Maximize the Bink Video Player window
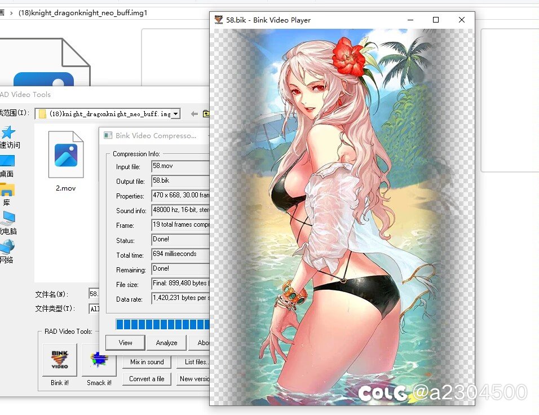This screenshot has width=539, height=415. [435, 20]
